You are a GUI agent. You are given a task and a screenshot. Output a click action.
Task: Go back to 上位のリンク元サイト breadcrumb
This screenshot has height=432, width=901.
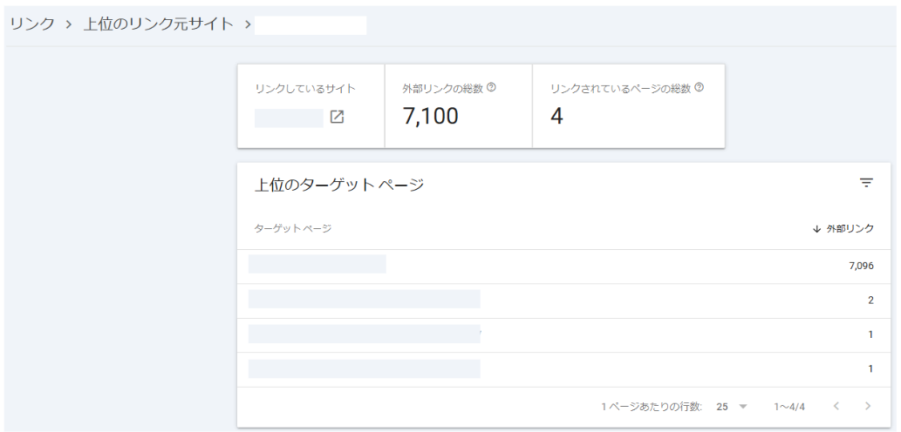tap(158, 24)
